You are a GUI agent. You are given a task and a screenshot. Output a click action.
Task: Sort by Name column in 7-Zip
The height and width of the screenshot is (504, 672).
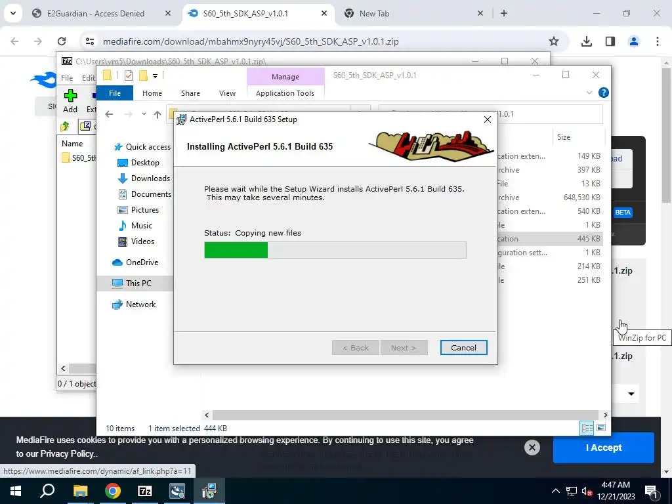72,144
